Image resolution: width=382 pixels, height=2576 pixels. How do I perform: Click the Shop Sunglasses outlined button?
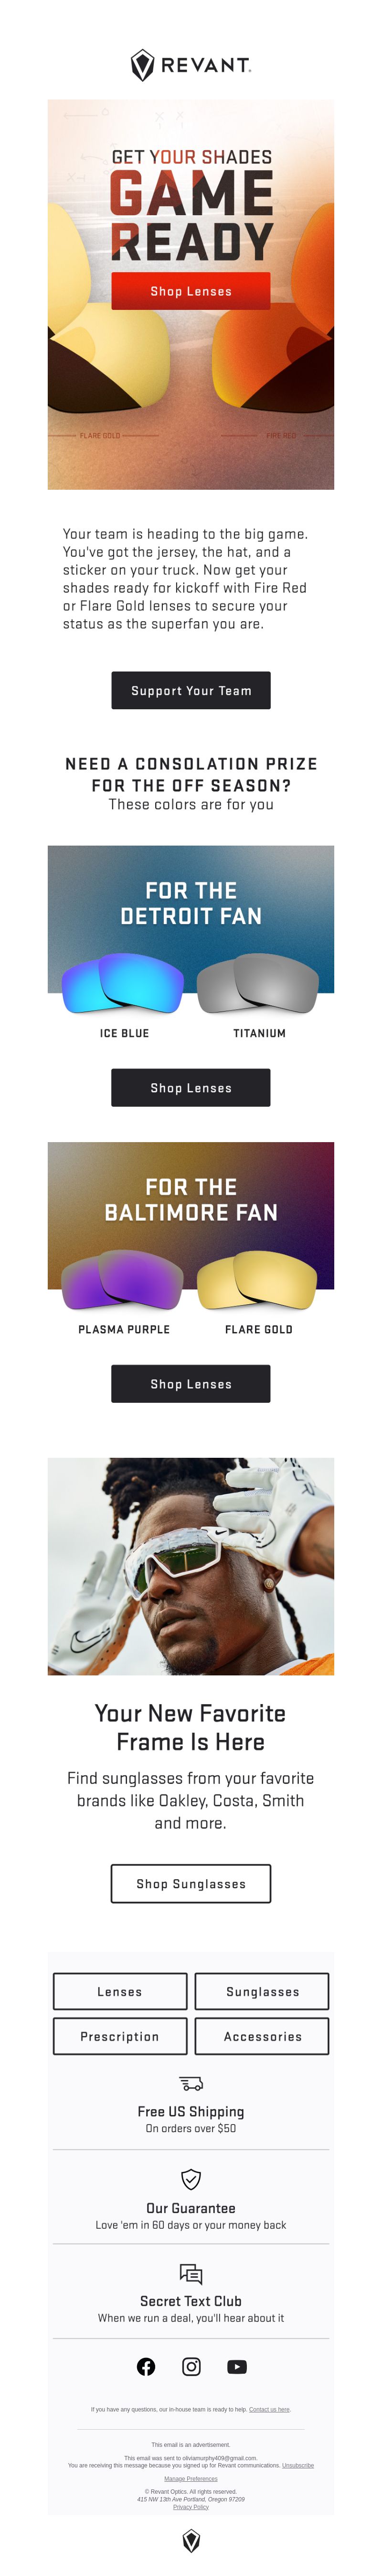point(191,1883)
